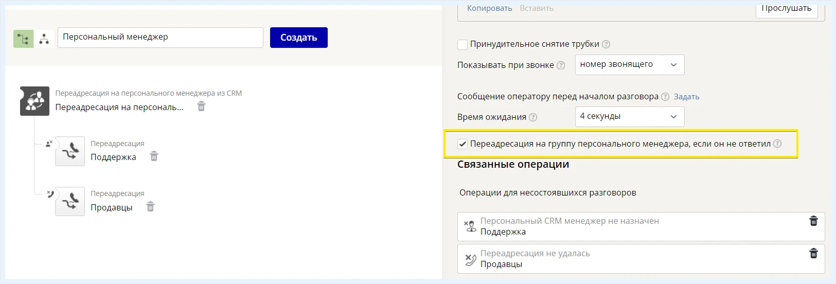Click 'Связанные операции' heading
836x284 pixels.
[x=513, y=164]
